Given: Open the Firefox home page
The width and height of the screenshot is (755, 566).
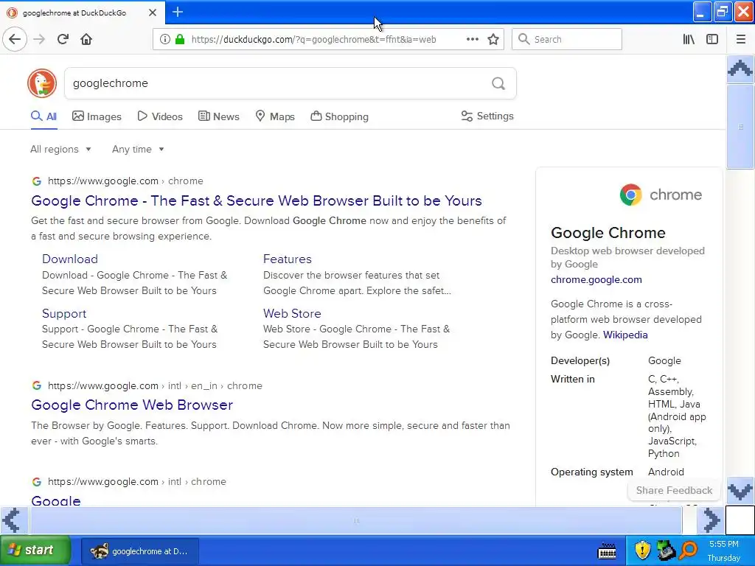Looking at the screenshot, I should [86, 39].
